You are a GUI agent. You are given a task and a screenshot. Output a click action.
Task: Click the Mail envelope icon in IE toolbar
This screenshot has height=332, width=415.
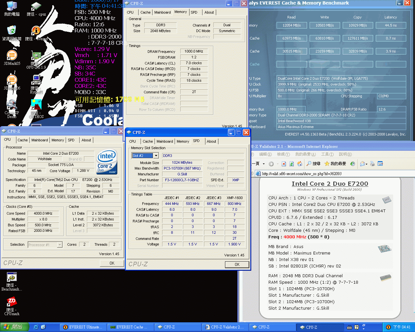point(362,164)
